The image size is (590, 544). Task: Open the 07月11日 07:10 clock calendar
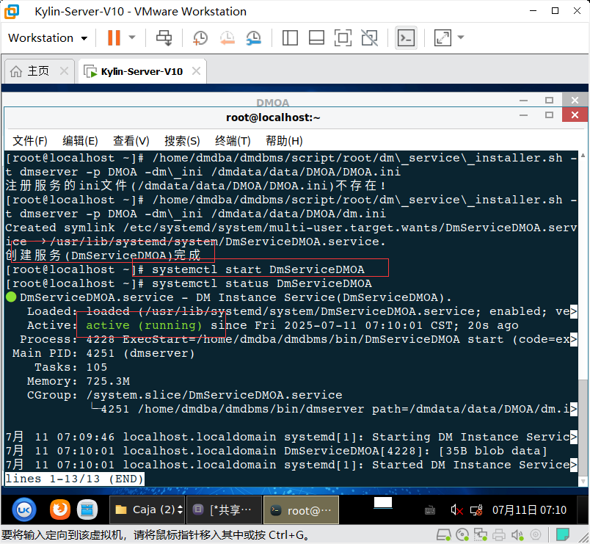click(529, 510)
